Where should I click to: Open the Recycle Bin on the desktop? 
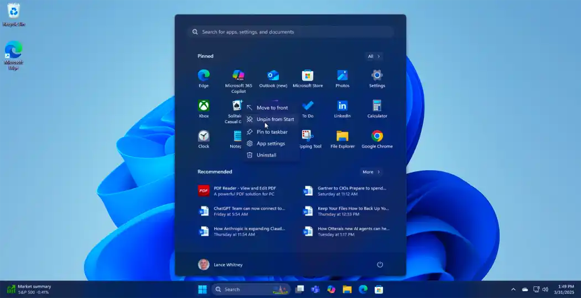[x=14, y=15]
